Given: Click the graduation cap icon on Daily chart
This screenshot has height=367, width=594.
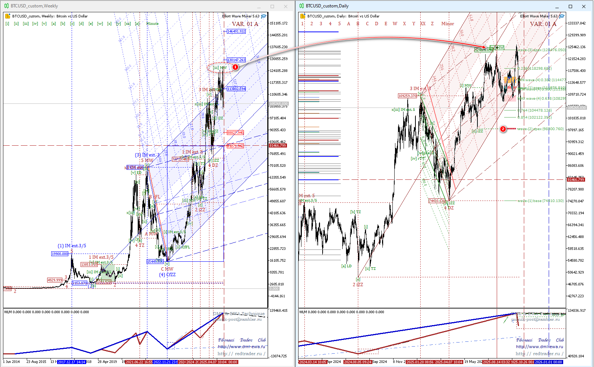Looking at the screenshot, I should pyautogui.click(x=562, y=16).
